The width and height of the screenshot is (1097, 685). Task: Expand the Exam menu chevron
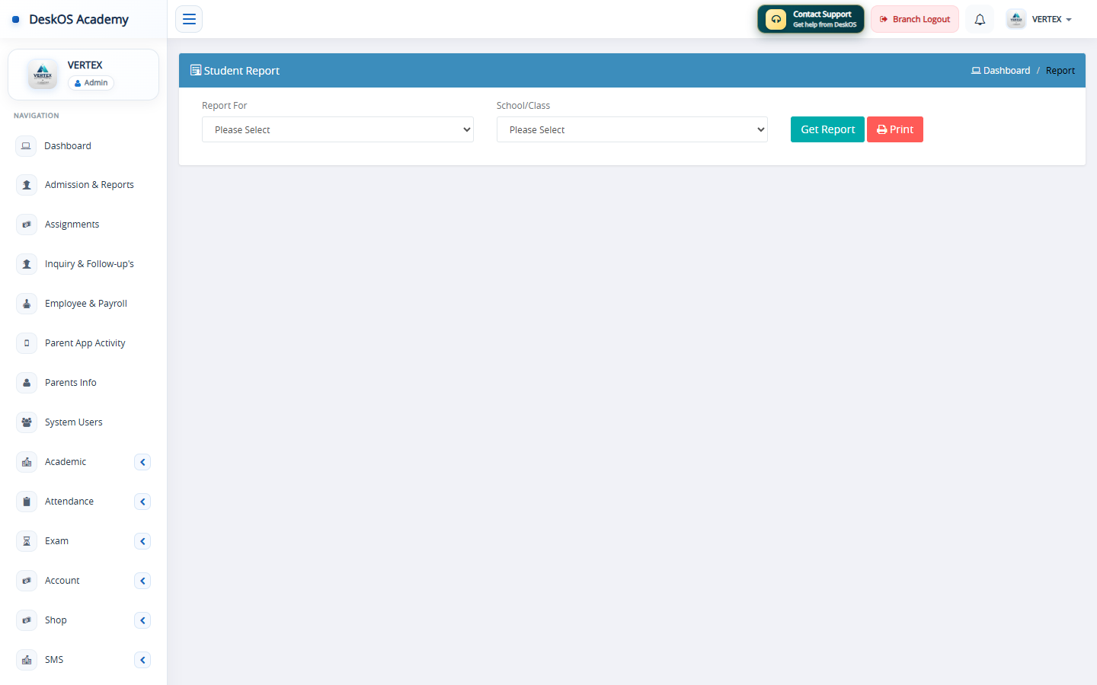point(142,541)
